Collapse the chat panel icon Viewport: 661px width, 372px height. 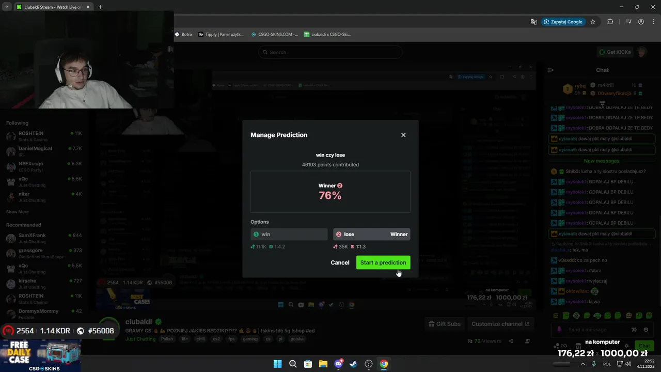click(x=550, y=70)
